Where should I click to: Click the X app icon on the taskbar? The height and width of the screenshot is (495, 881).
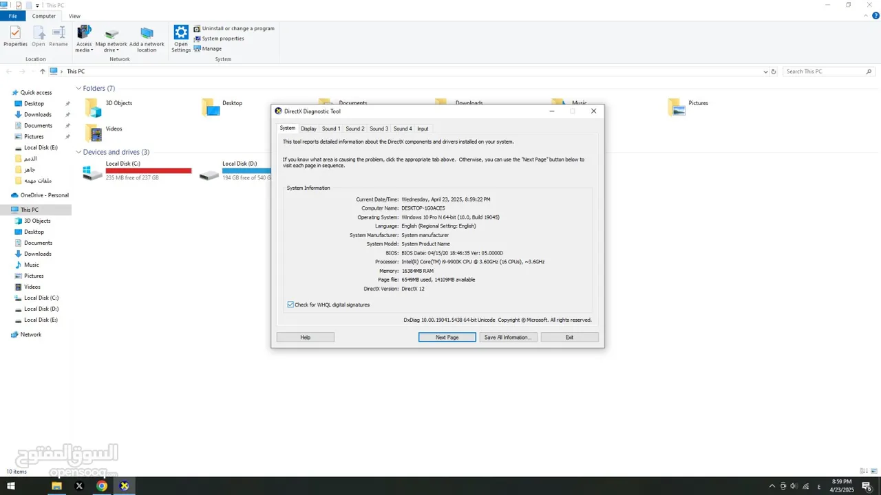click(x=79, y=486)
